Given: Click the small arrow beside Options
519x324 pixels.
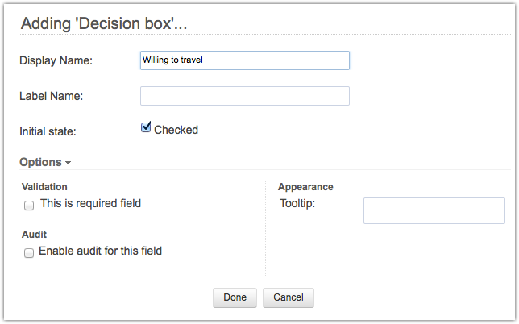Looking at the screenshot, I should point(69,163).
